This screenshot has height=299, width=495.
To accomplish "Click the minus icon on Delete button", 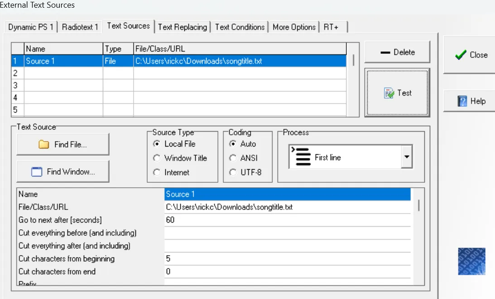I will coord(385,52).
